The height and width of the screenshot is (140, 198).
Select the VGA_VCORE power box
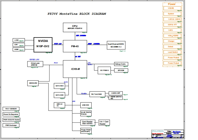[x=171, y=36]
